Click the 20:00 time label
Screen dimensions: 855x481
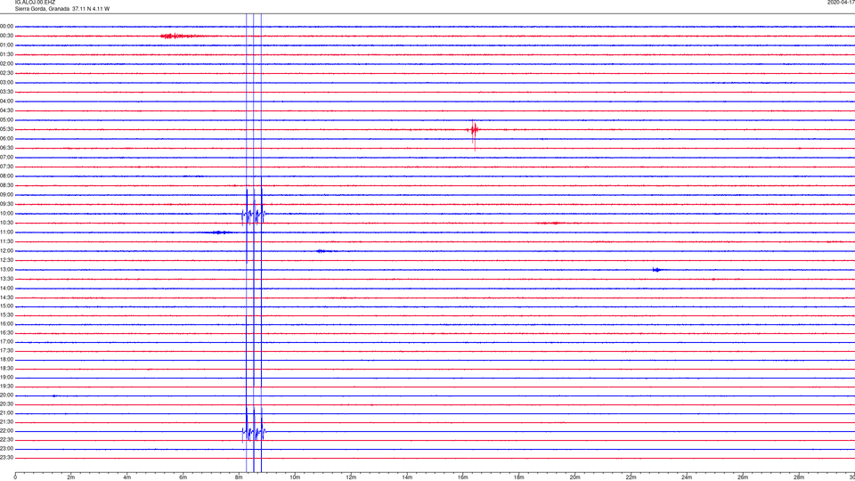[x=6, y=395]
